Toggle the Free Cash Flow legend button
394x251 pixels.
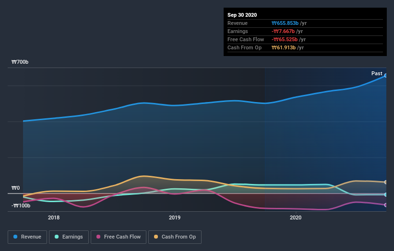119,237
